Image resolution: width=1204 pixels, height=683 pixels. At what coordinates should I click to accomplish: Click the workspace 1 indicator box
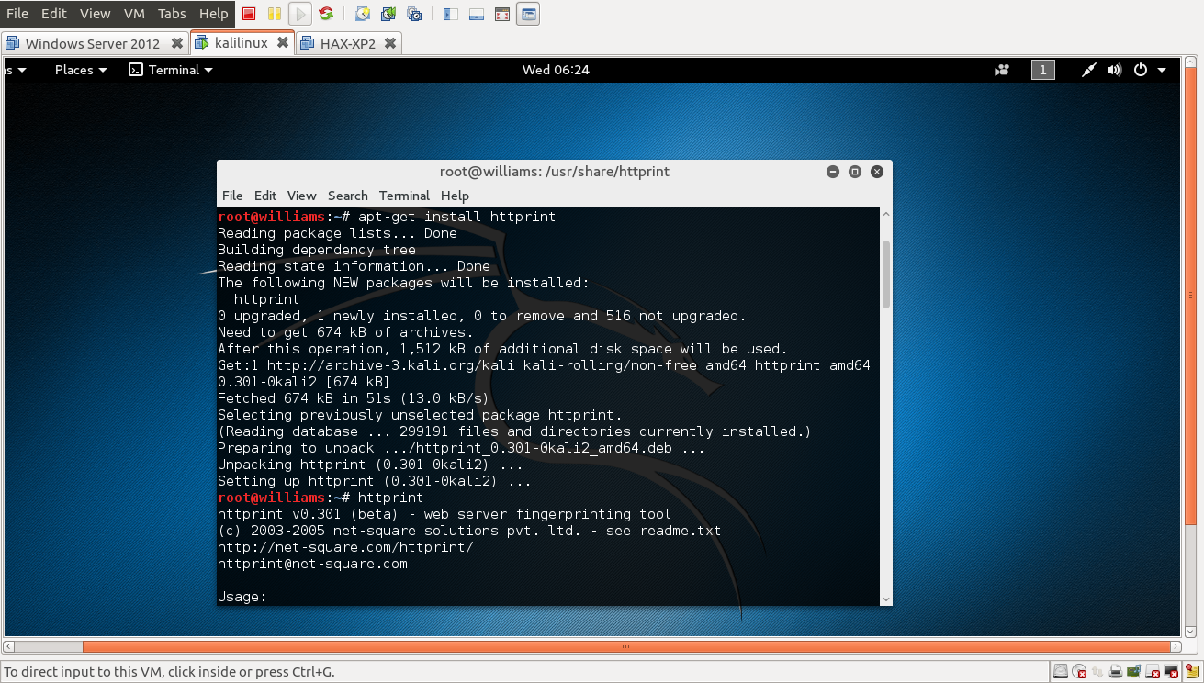tap(1043, 70)
